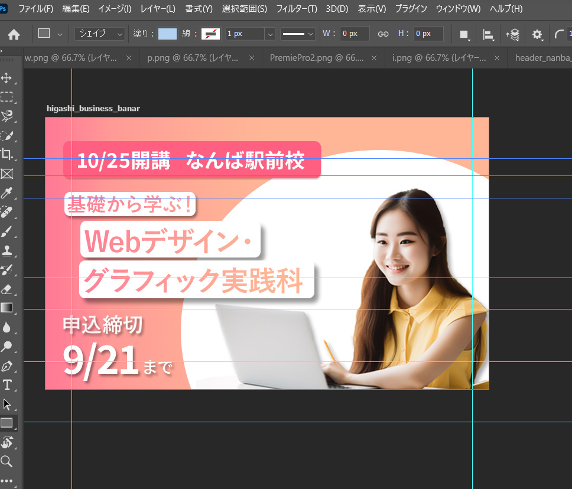Open the path alignment options
572x489 pixels.
(x=488, y=35)
